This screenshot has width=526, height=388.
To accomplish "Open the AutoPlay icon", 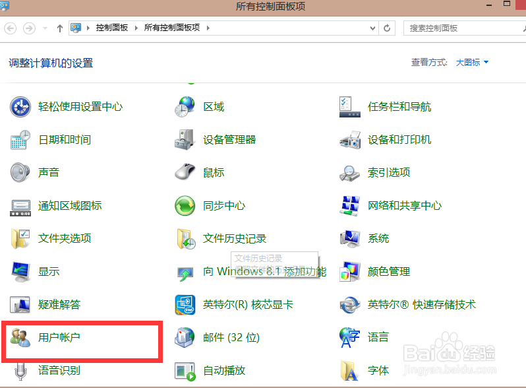I will pos(185,372).
